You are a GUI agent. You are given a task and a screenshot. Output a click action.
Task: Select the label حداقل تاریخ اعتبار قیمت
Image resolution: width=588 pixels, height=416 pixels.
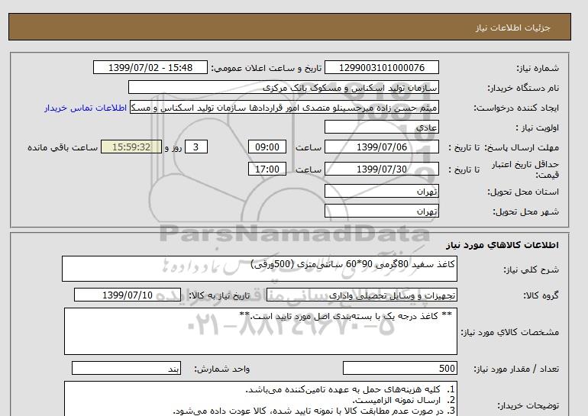tap(525, 169)
